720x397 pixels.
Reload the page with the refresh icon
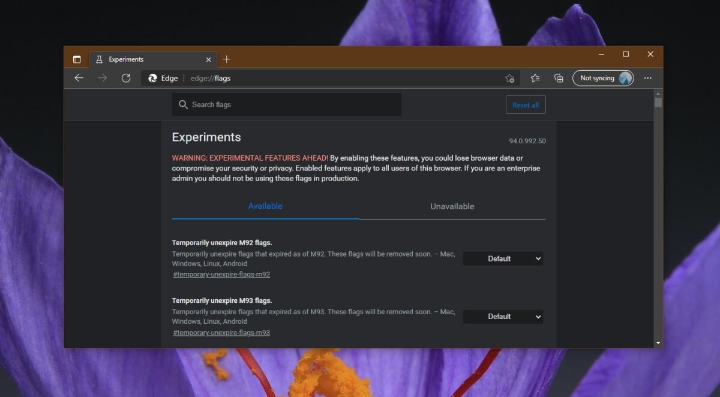tap(126, 78)
